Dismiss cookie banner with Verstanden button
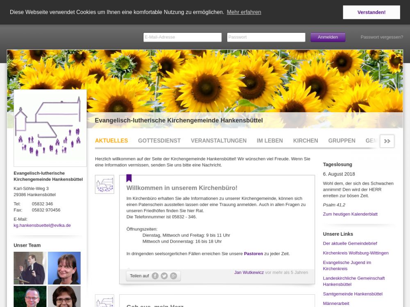This screenshot has width=410, height=307. (x=371, y=12)
